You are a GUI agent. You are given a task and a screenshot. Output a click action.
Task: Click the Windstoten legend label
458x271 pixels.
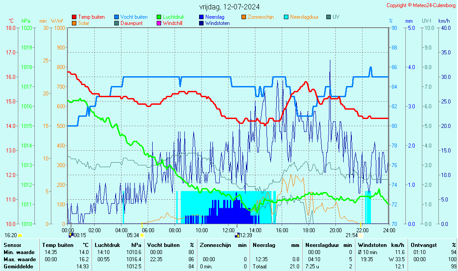tap(217, 23)
